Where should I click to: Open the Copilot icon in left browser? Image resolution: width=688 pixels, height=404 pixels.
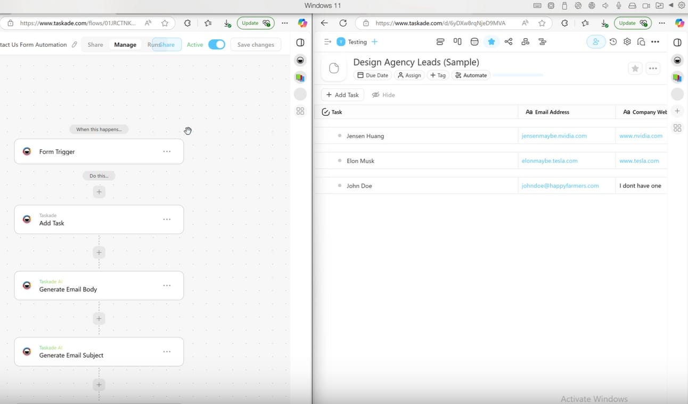pos(302,23)
